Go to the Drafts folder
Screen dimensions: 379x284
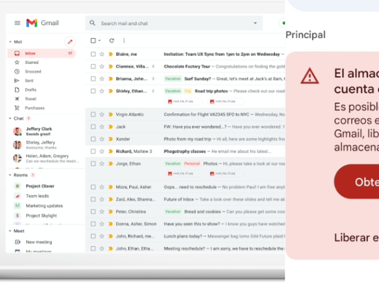(x=31, y=90)
